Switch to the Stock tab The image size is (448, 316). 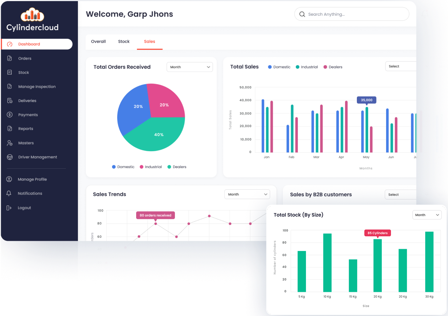(x=124, y=42)
